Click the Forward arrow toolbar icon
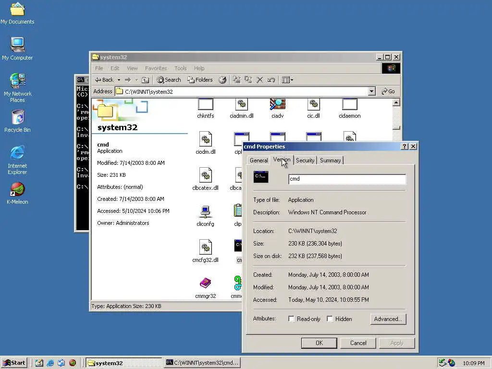 pyautogui.click(x=127, y=80)
